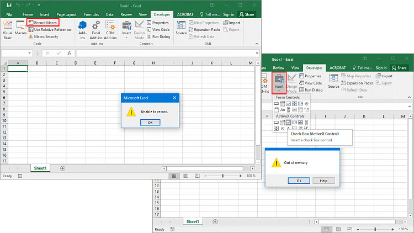Click Record Macro in left window
The image size is (414, 233).
tap(43, 23)
